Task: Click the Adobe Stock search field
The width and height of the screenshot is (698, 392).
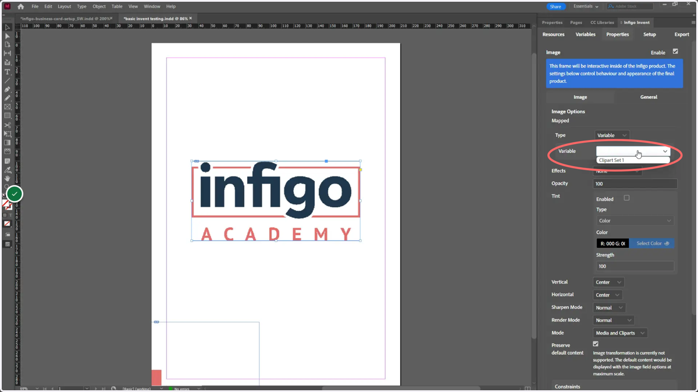Action: [x=630, y=6]
